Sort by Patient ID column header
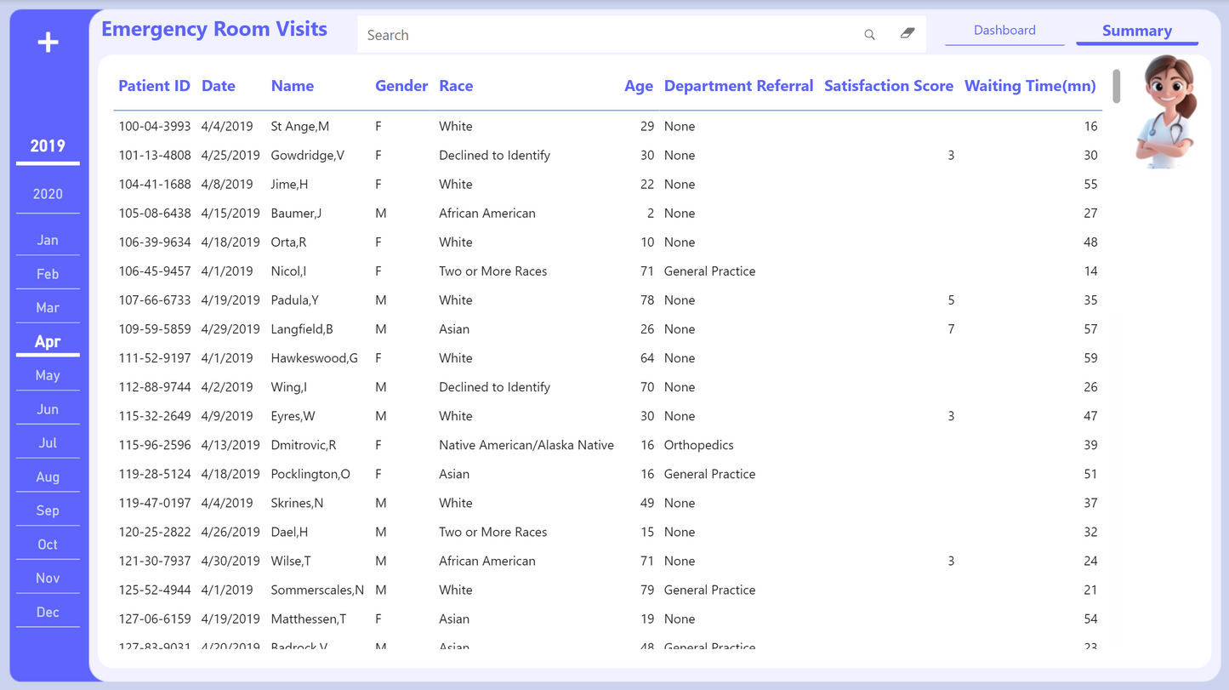 click(154, 86)
